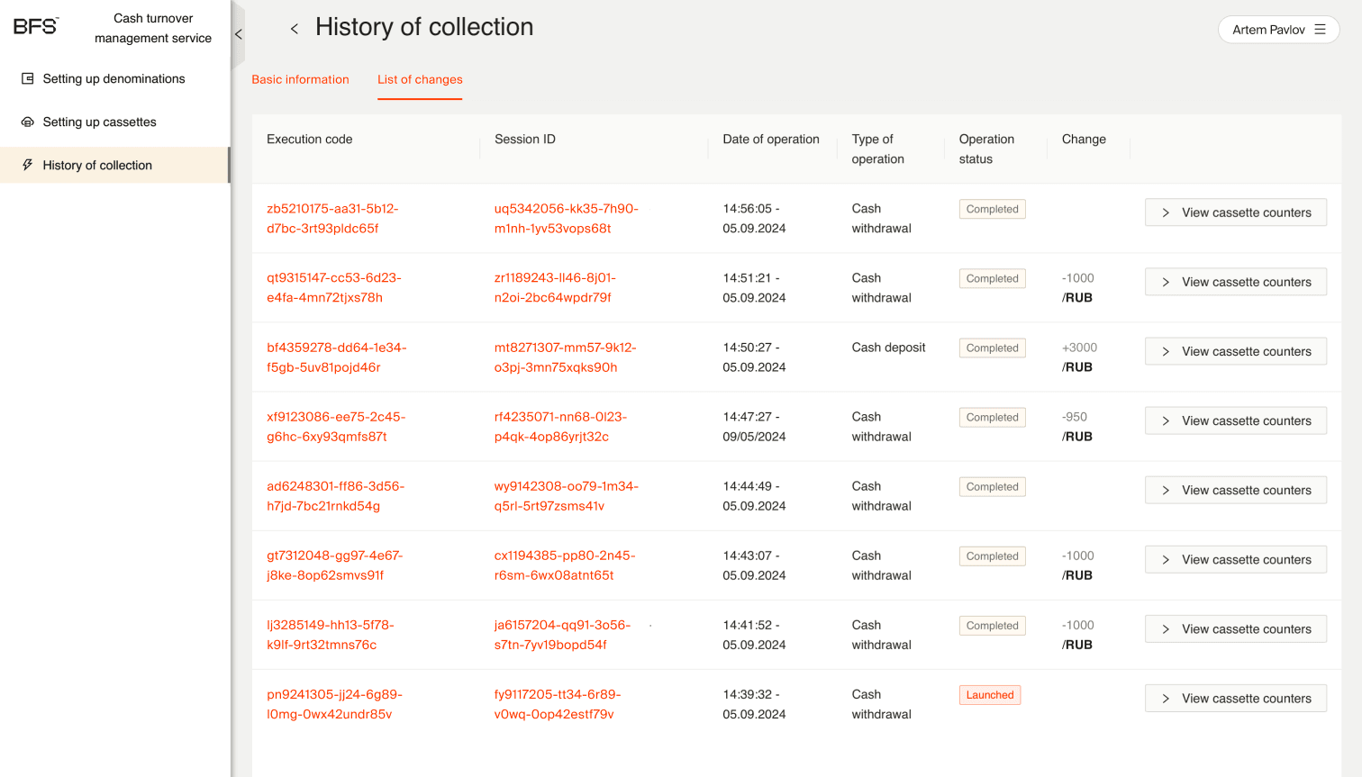Click the Cash deposit operation type cell

889,348
